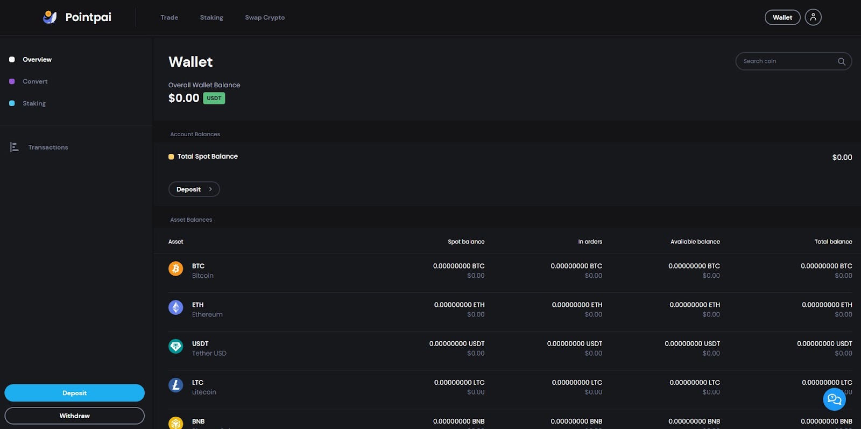Click the Transactions list icon
The width and height of the screenshot is (861, 429).
tap(15, 147)
